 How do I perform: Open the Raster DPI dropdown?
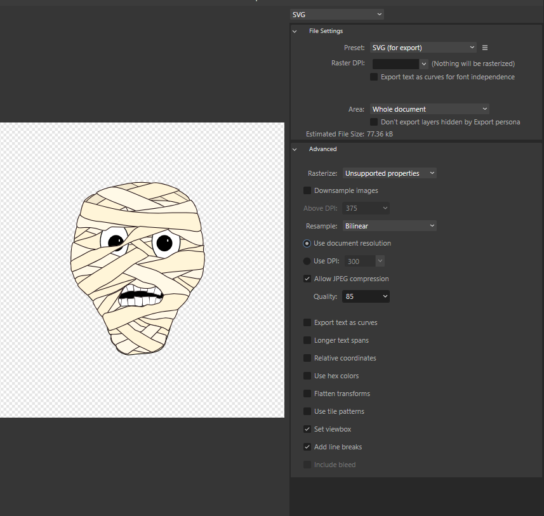[423, 64]
